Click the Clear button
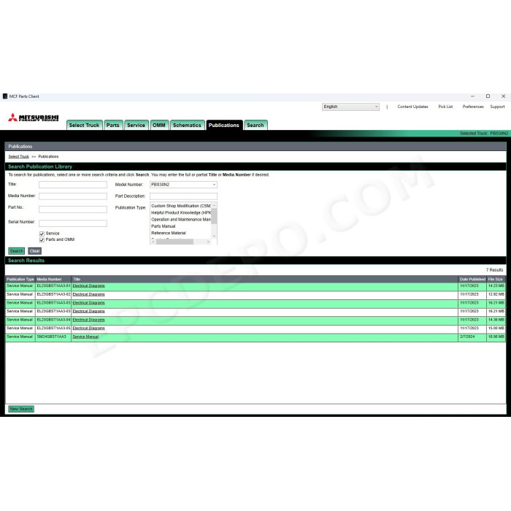 34,251
